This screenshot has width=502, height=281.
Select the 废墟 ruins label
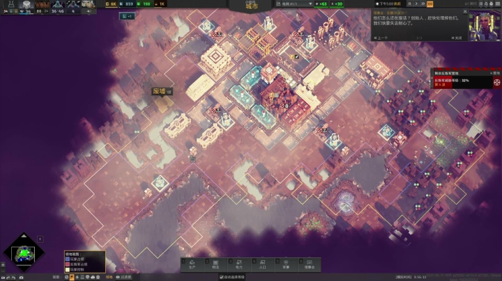[x=162, y=91]
